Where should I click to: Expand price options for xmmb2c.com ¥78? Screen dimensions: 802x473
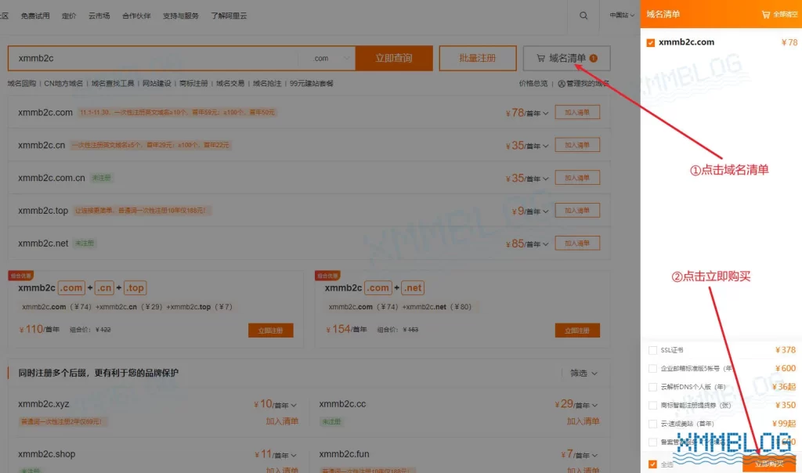545,114
